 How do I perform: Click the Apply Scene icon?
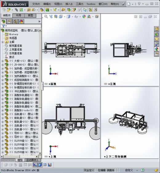click(89, 17)
